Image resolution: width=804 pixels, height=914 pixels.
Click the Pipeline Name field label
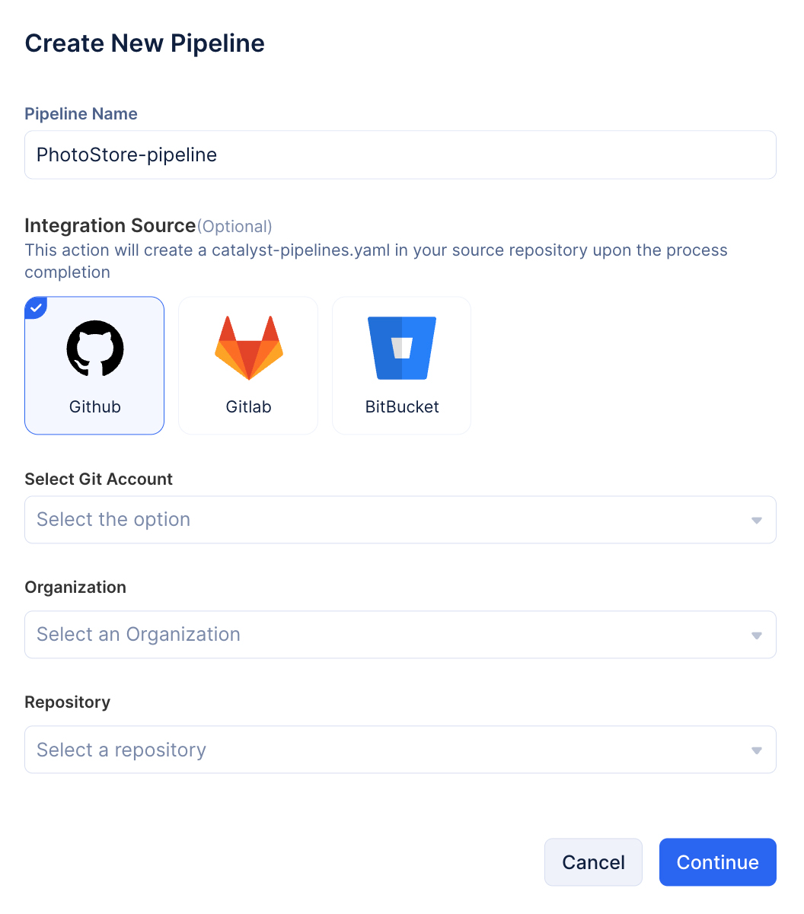click(81, 114)
